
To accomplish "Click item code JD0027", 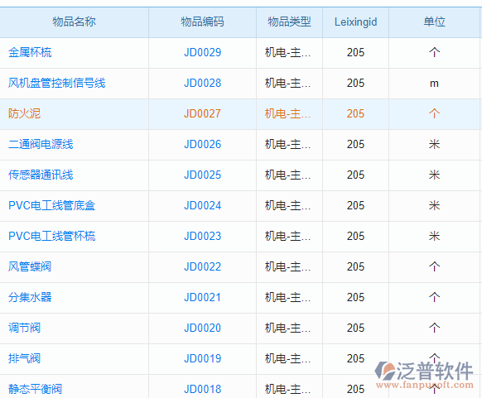I will [x=202, y=113].
